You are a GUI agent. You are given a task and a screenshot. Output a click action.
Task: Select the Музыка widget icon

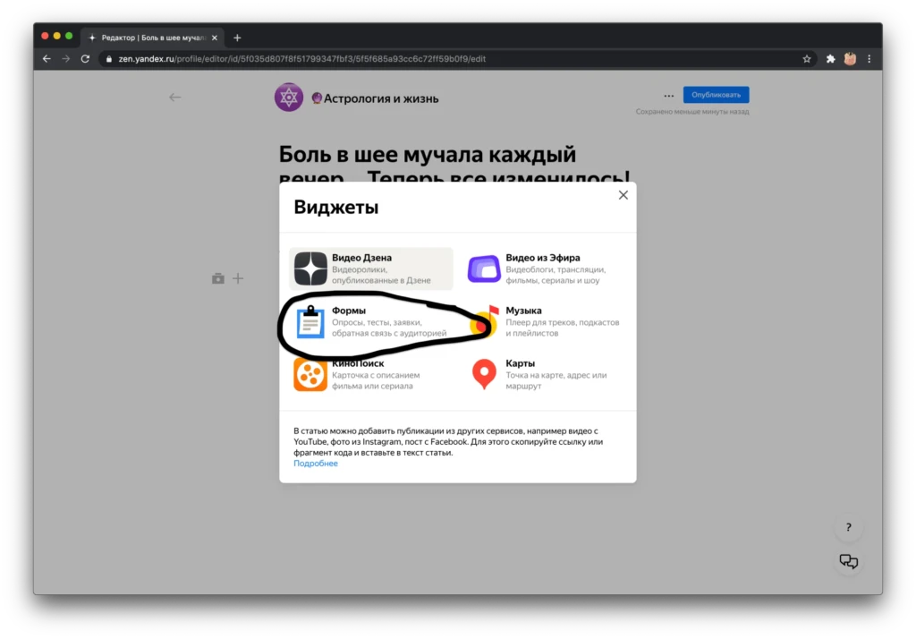click(484, 321)
